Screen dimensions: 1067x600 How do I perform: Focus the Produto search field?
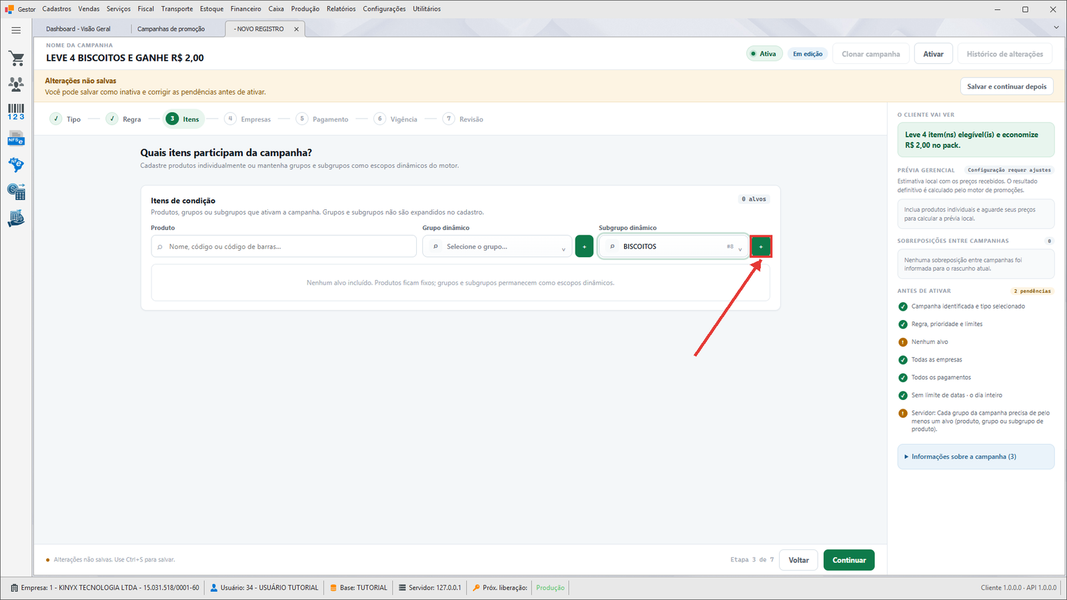pos(284,247)
